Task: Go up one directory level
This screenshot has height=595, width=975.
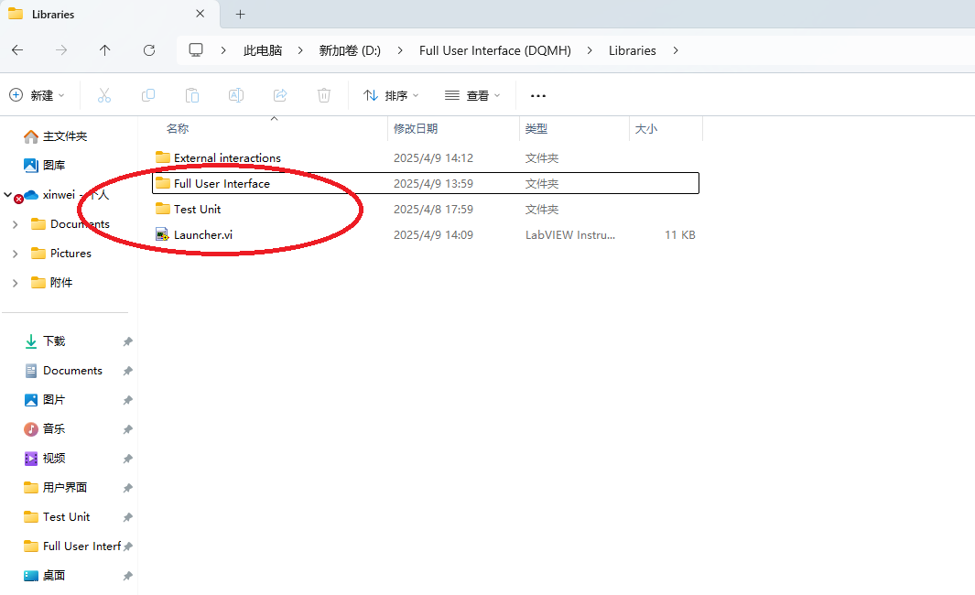Action: [x=105, y=50]
